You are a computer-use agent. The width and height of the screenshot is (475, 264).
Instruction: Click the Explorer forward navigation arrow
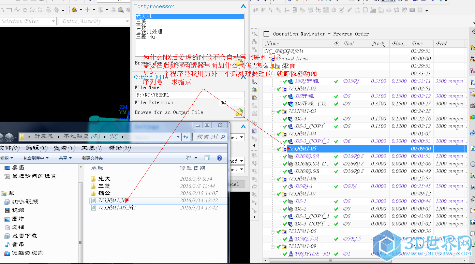pyautogui.click(x=9, y=137)
